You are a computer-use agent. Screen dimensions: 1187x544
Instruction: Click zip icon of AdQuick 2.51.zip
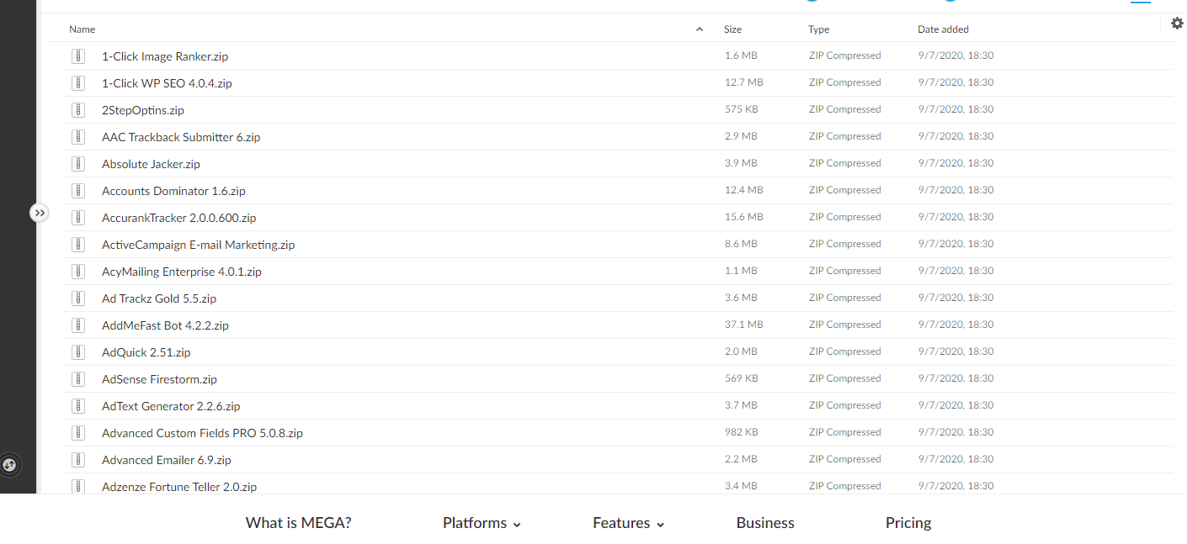tap(78, 352)
